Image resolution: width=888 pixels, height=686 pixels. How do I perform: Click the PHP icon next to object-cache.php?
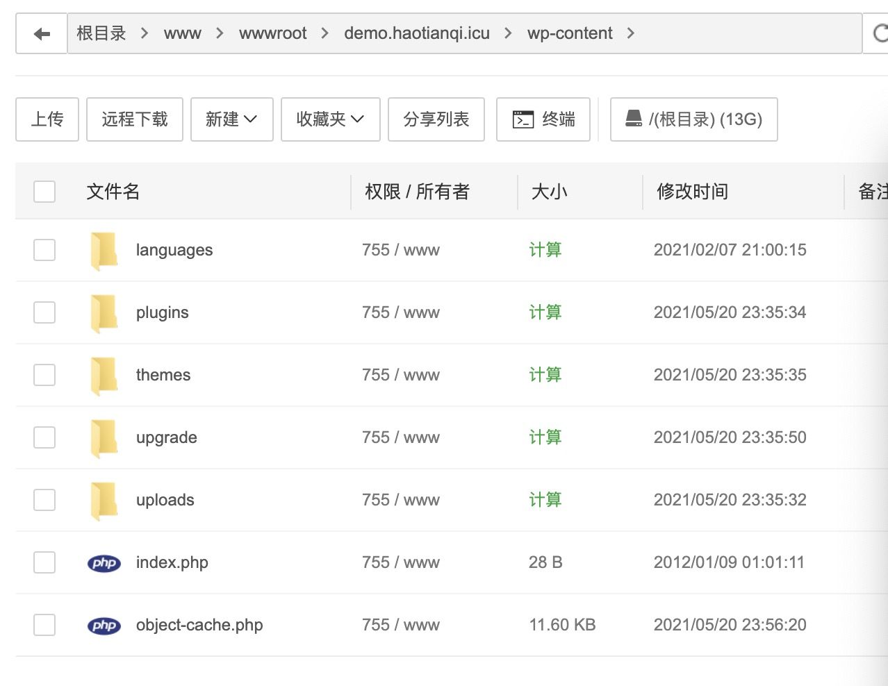point(104,625)
